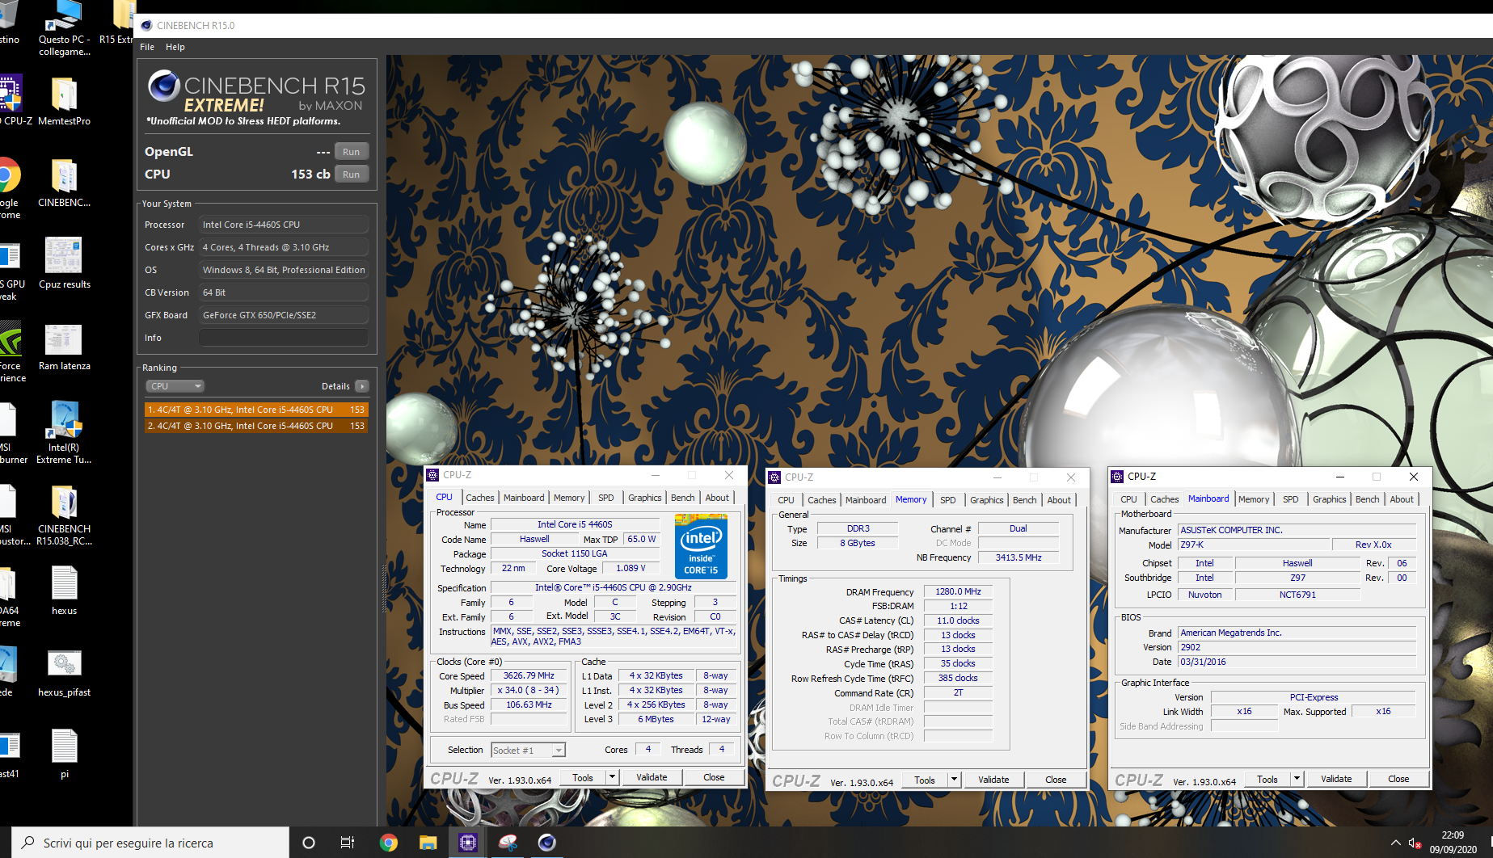Select the DRAM Frequency value 1280.0 MHz

click(958, 592)
